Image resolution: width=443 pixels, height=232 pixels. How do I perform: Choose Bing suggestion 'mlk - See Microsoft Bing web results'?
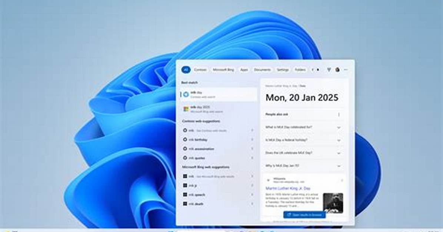click(218, 176)
